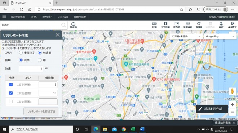
Task: Close the リッチレポート作成 panel
Action: coord(58,35)
